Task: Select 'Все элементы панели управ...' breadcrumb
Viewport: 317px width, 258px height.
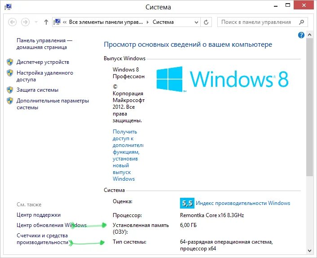Action: (106, 22)
